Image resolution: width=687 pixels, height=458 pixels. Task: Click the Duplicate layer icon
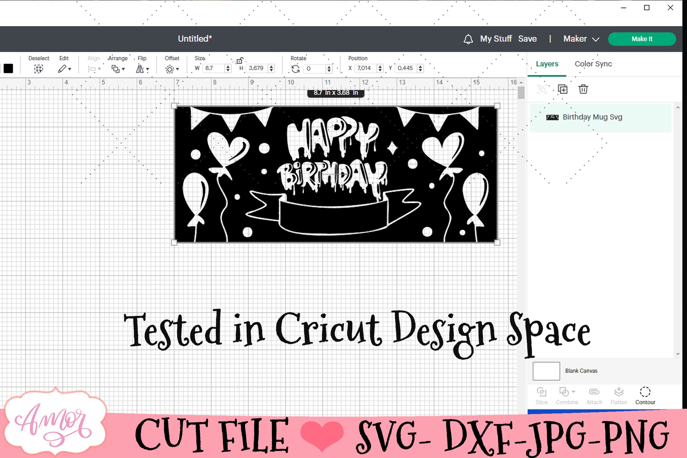563,89
